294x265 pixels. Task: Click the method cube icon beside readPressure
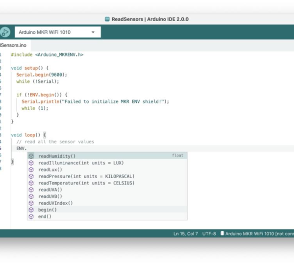tap(31, 176)
